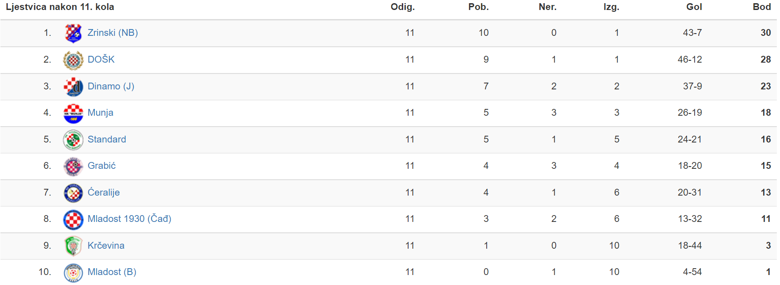Viewport: 780px width, 285px height.
Task: Open the Dinamo (J) team link
Action: [x=111, y=86]
